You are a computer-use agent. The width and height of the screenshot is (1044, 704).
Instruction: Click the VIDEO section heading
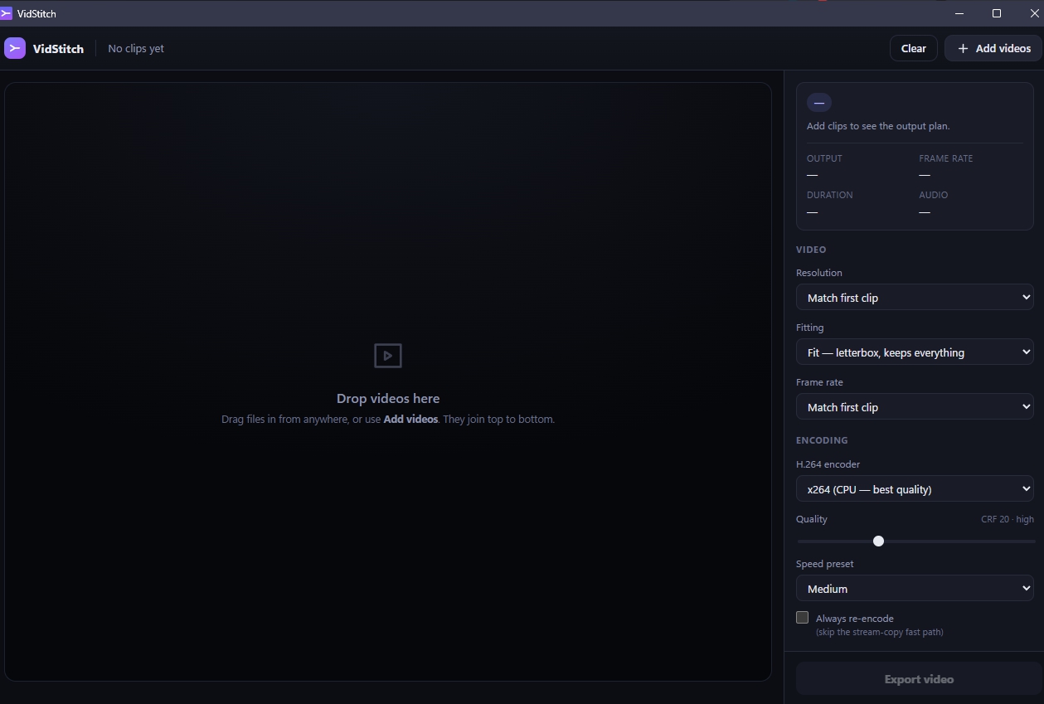click(x=811, y=250)
